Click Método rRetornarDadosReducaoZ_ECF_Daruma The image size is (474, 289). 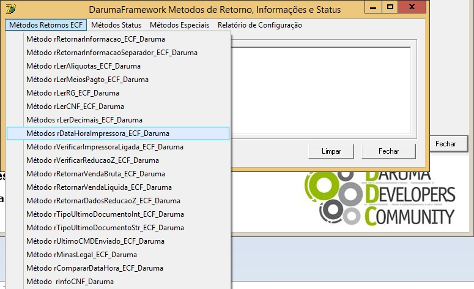point(118,201)
